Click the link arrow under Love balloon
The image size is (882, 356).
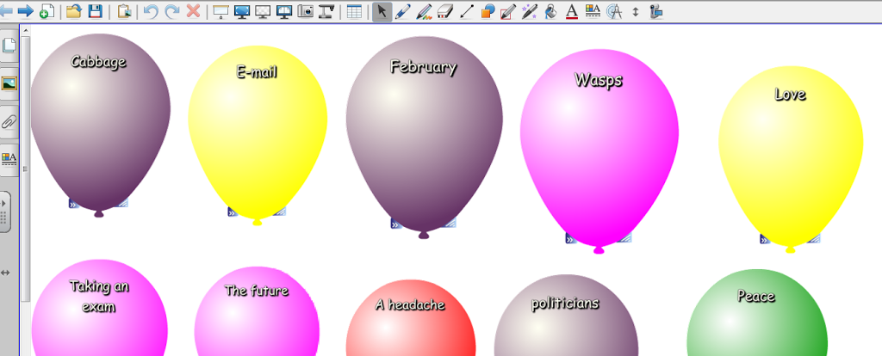click(x=765, y=239)
